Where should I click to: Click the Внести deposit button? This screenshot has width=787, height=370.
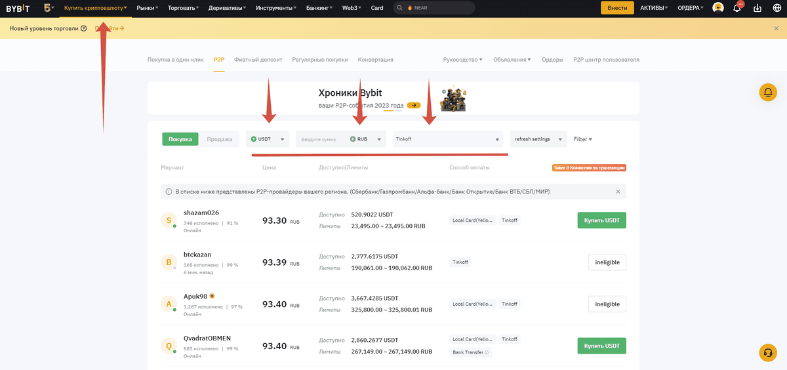click(x=617, y=8)
